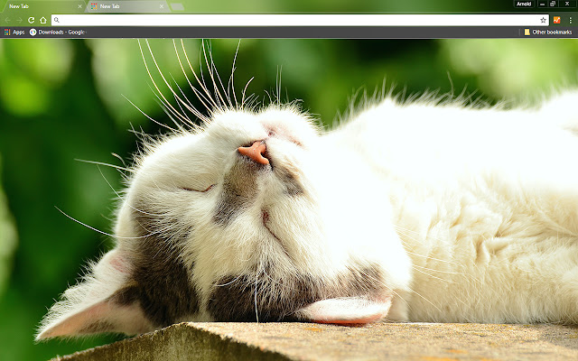The height and width of the screenshot is (361, 578).
Task: Open the Downloads - Google bookmark
Action: 58,32
